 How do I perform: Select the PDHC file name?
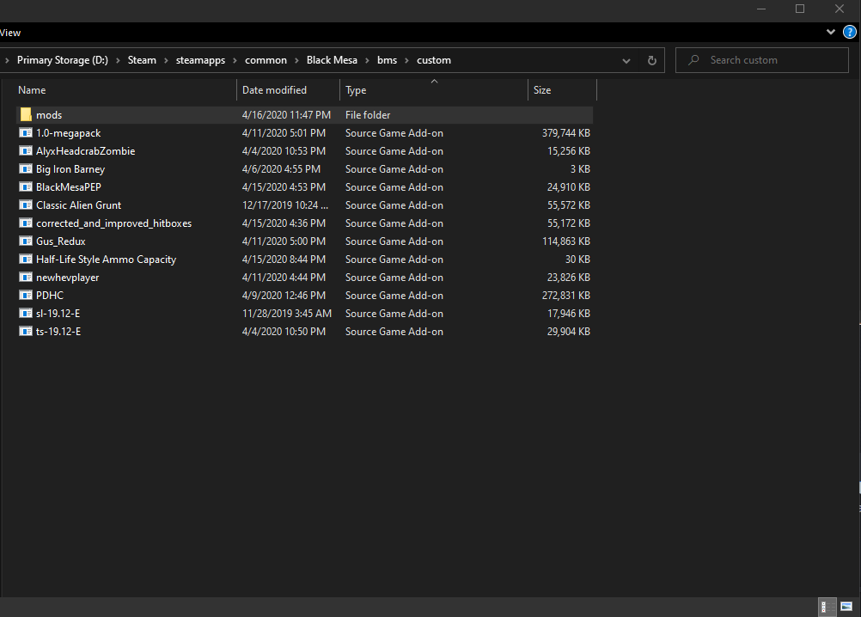coord(50,296)
